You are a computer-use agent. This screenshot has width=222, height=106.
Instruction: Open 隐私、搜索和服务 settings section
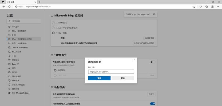point(24,31)
